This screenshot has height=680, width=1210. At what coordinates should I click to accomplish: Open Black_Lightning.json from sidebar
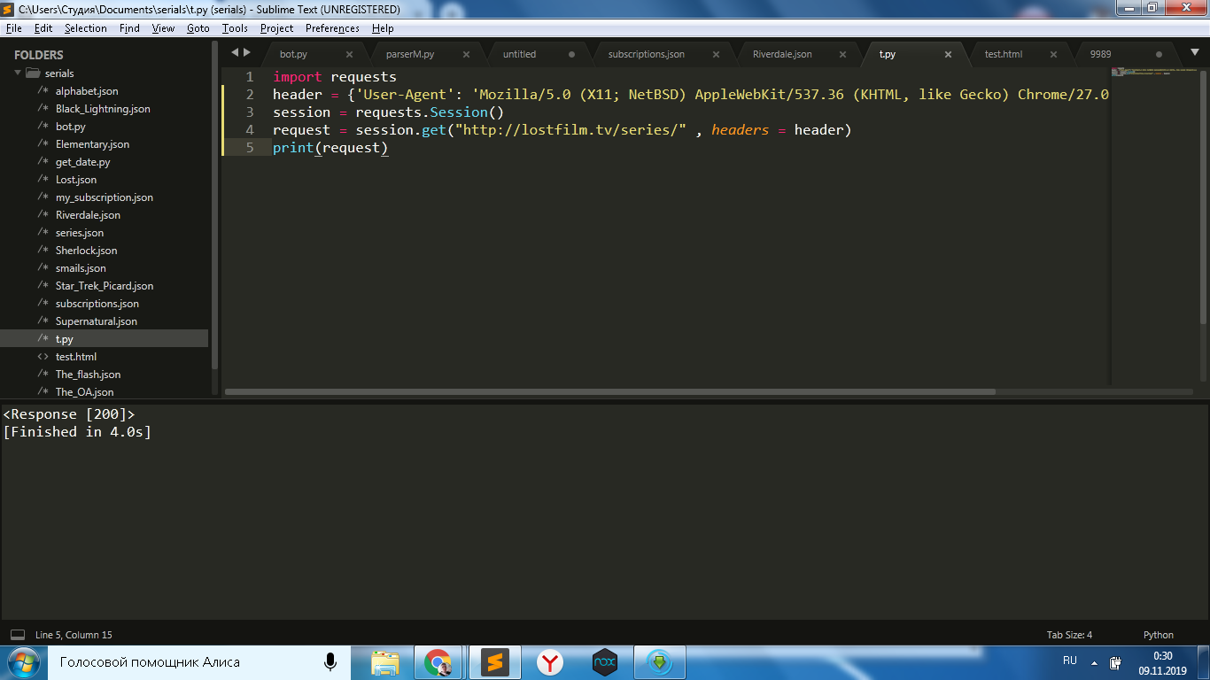[103, 109]
